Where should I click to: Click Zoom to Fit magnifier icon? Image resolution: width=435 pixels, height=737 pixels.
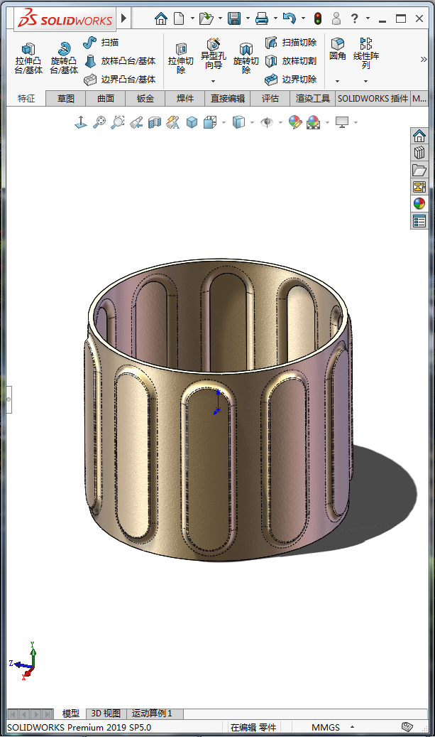click(99, 122)
